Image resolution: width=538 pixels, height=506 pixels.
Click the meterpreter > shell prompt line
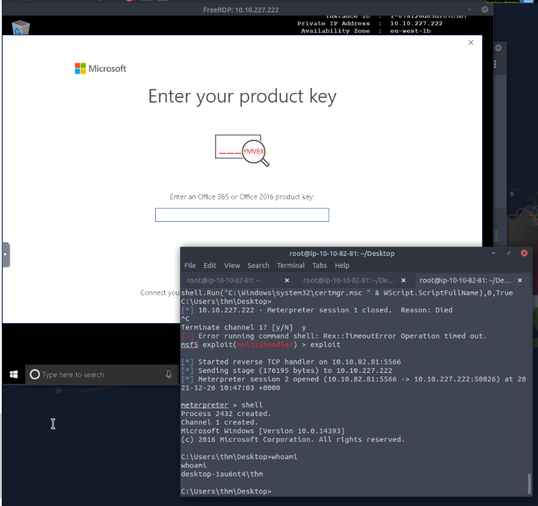coord(222,405)
